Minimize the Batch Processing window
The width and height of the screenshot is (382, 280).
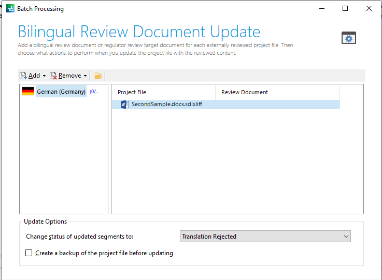click(322, 8)
